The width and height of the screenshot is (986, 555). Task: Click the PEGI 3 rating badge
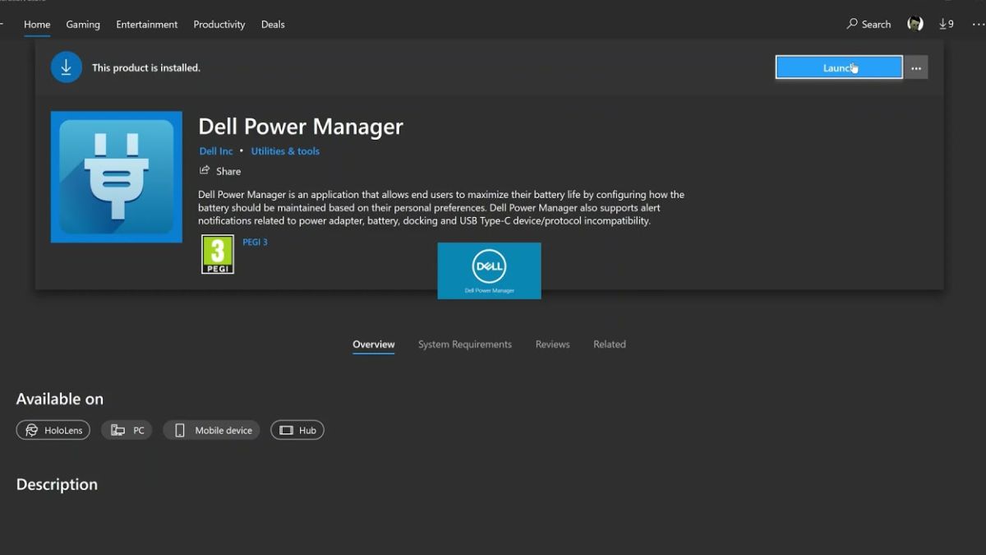click(218, 255)
